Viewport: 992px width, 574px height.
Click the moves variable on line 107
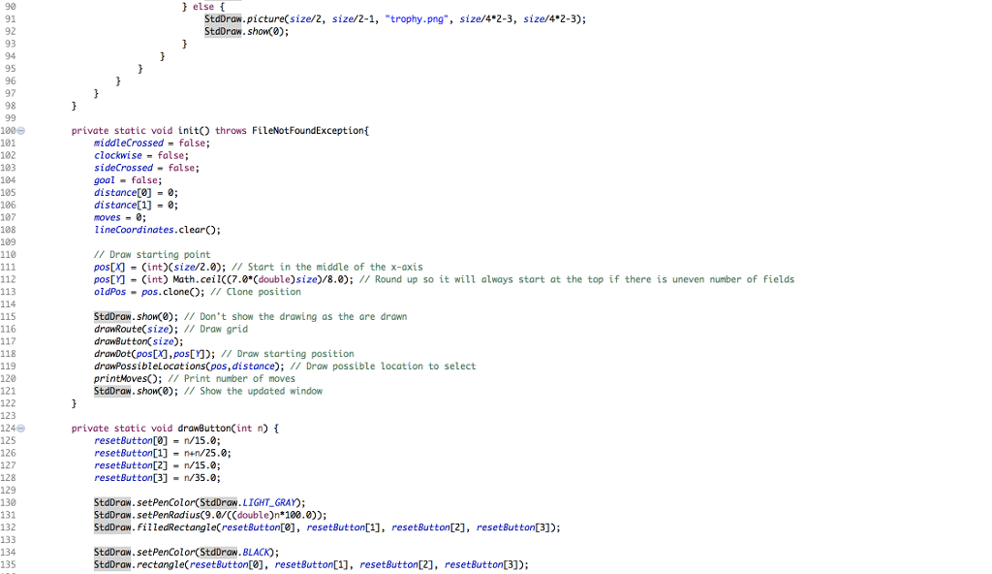[x=107, y=216]
